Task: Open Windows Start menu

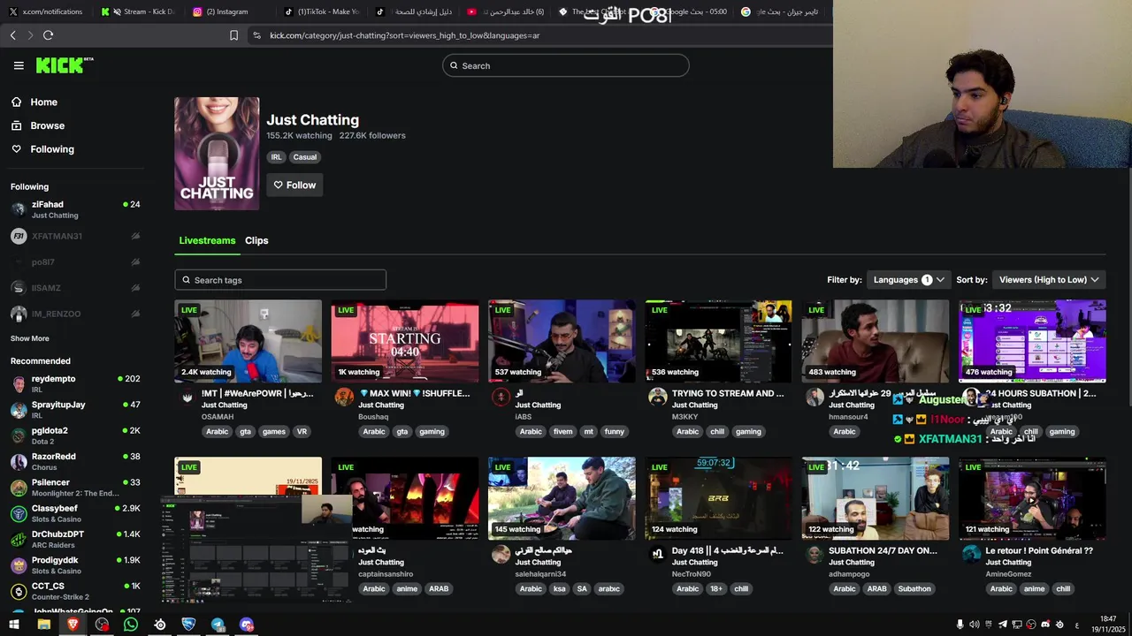Action: pyautogui.click(x=14, y=625)
